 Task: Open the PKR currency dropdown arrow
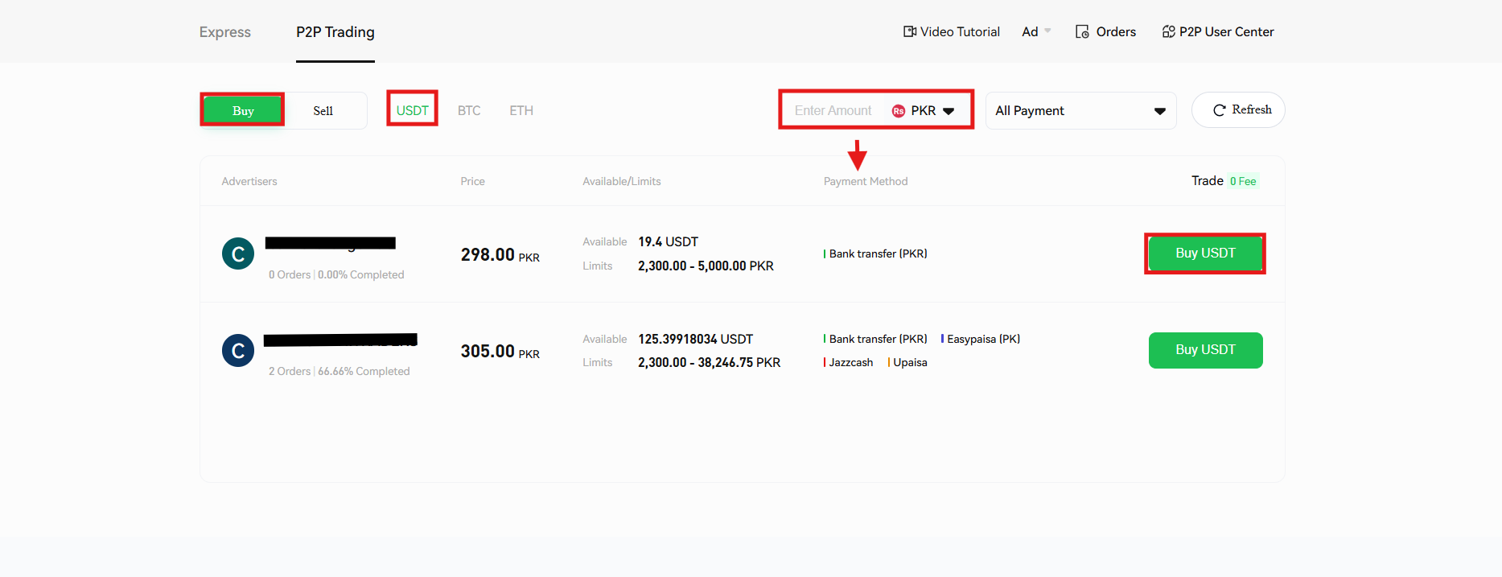(x=949, y=111)
